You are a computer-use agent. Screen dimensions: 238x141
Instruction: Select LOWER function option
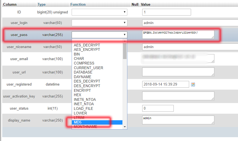[x=80, y=113]
